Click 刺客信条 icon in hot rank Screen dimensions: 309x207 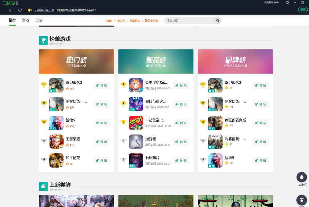click(56, 104)
